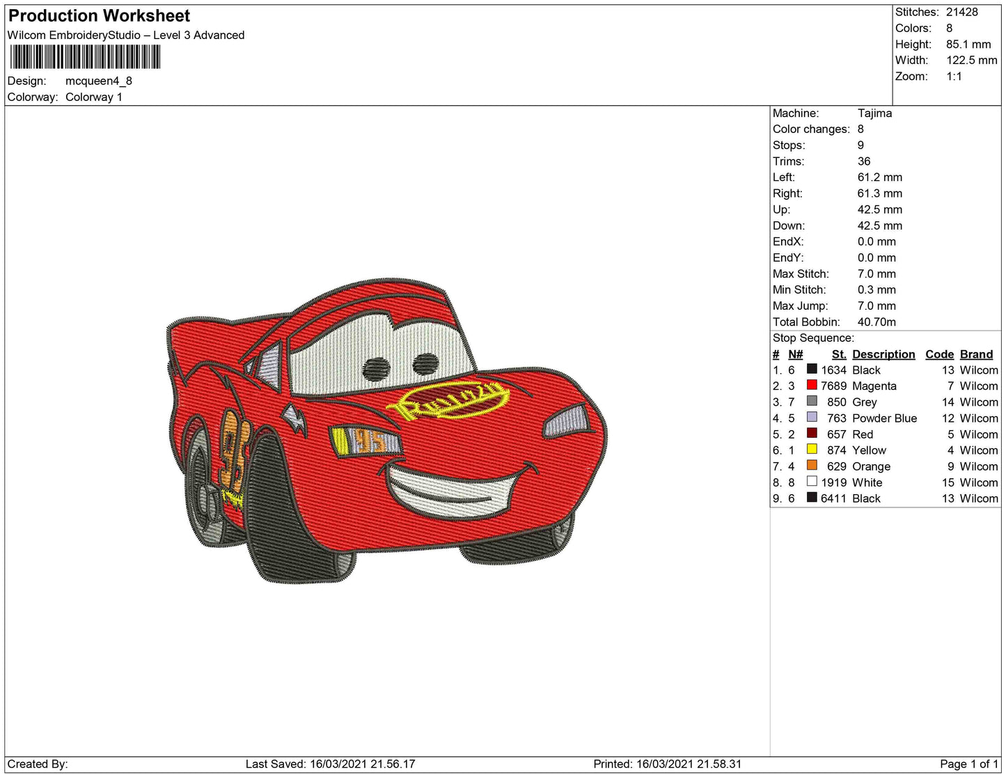Screen dimensions: 1006x774
Task: Select the Magenta color swatch
Action: coord(812,385)
